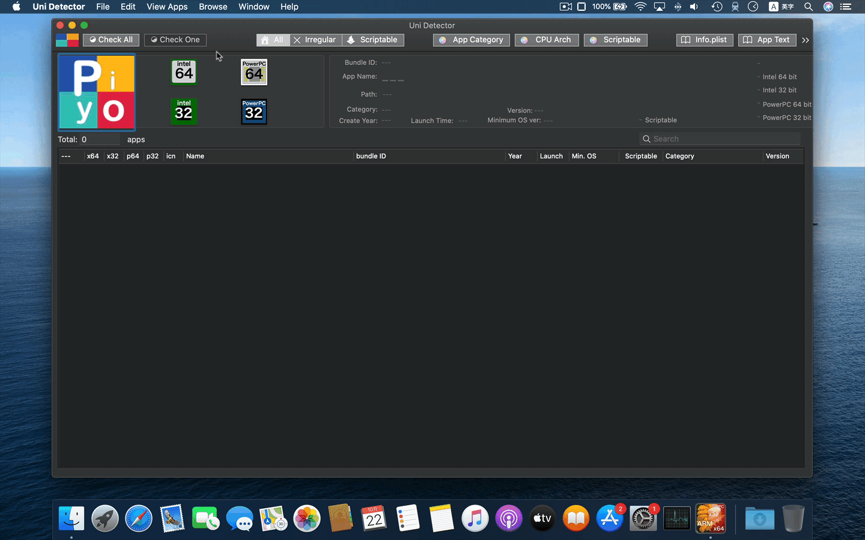Sort by the p64 column header
The height and width of the screenshot is (540, 865).
(x=133, y=156)
